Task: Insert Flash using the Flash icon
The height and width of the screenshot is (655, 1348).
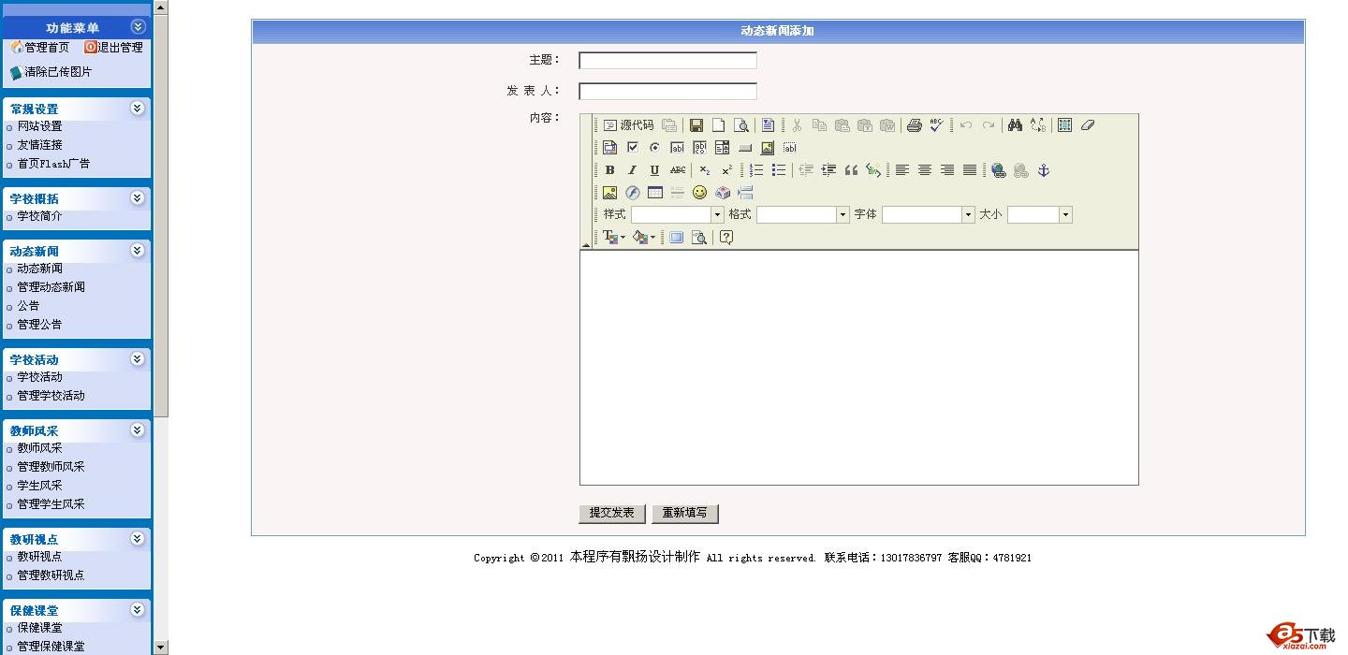Action: pyautogui.click(x=632, y=193)
